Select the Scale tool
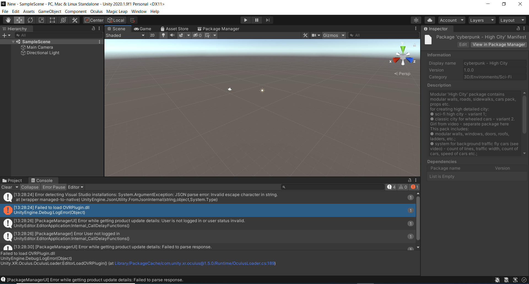Screen dimensions: 529x284 41,20
